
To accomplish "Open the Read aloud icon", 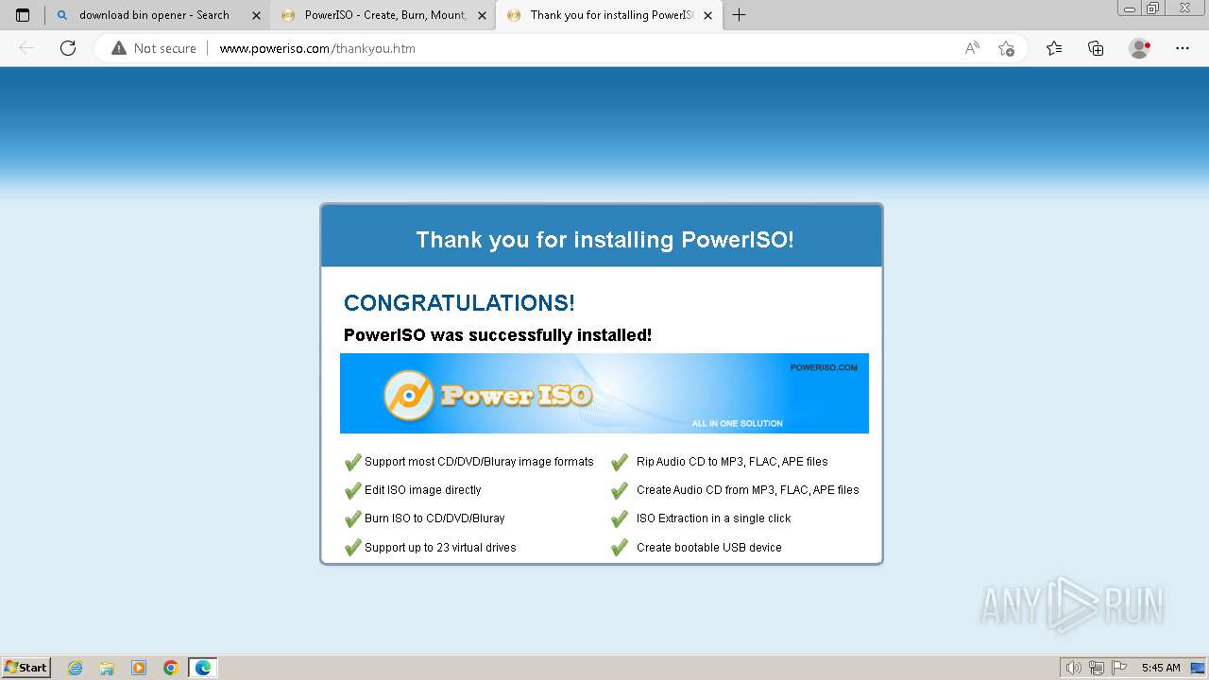I will click(971, 48).
